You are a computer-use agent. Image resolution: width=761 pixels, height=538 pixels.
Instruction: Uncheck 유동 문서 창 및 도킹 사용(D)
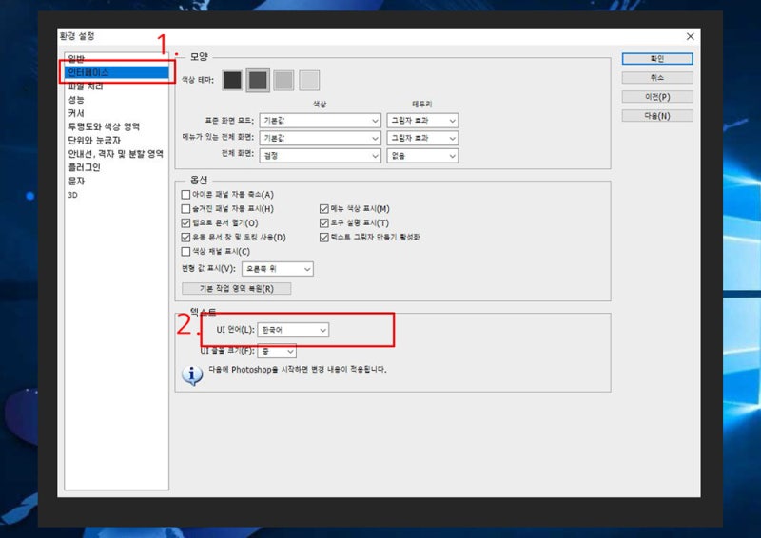(x=185, y=238)
